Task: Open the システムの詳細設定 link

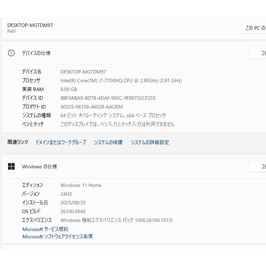Action: pyautogui.click(x=150, y=142)
